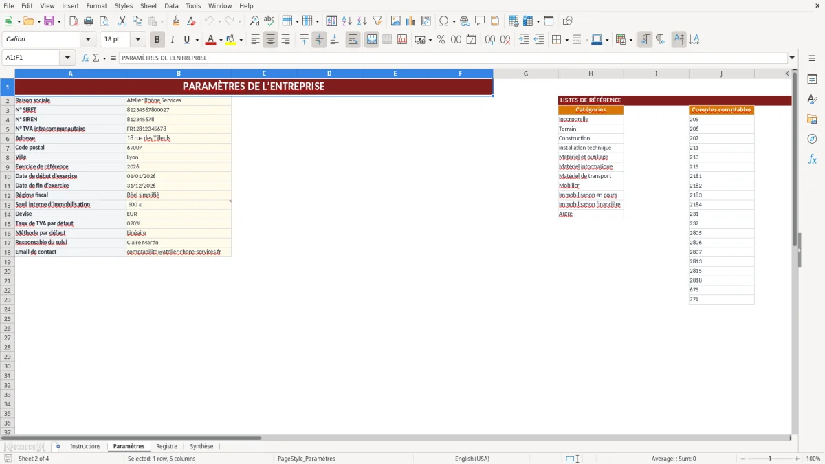The image size is (825, 464).
Task: Open sidebar Properties panel icon
Action: 812,80
